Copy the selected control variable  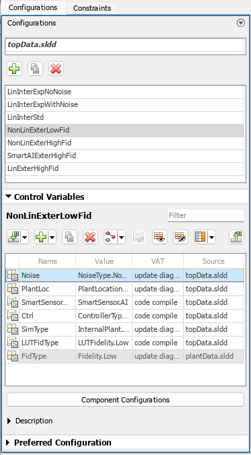[69, 237]
